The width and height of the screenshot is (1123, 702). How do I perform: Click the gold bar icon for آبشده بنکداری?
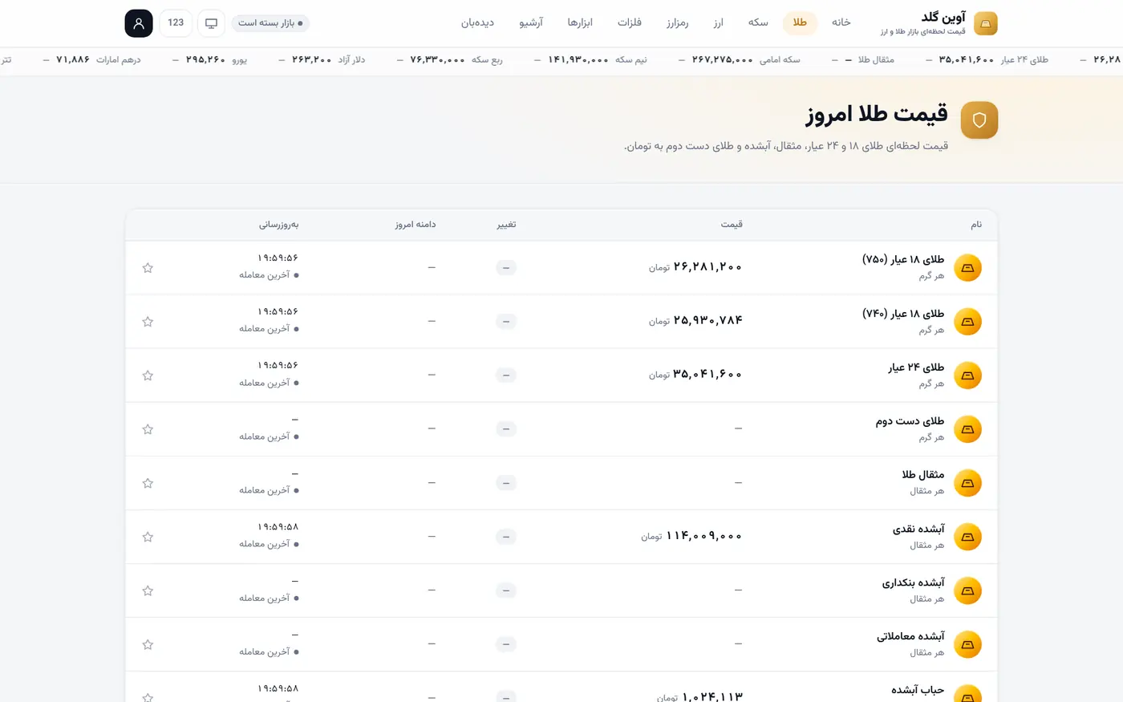(x=968, y=590)
